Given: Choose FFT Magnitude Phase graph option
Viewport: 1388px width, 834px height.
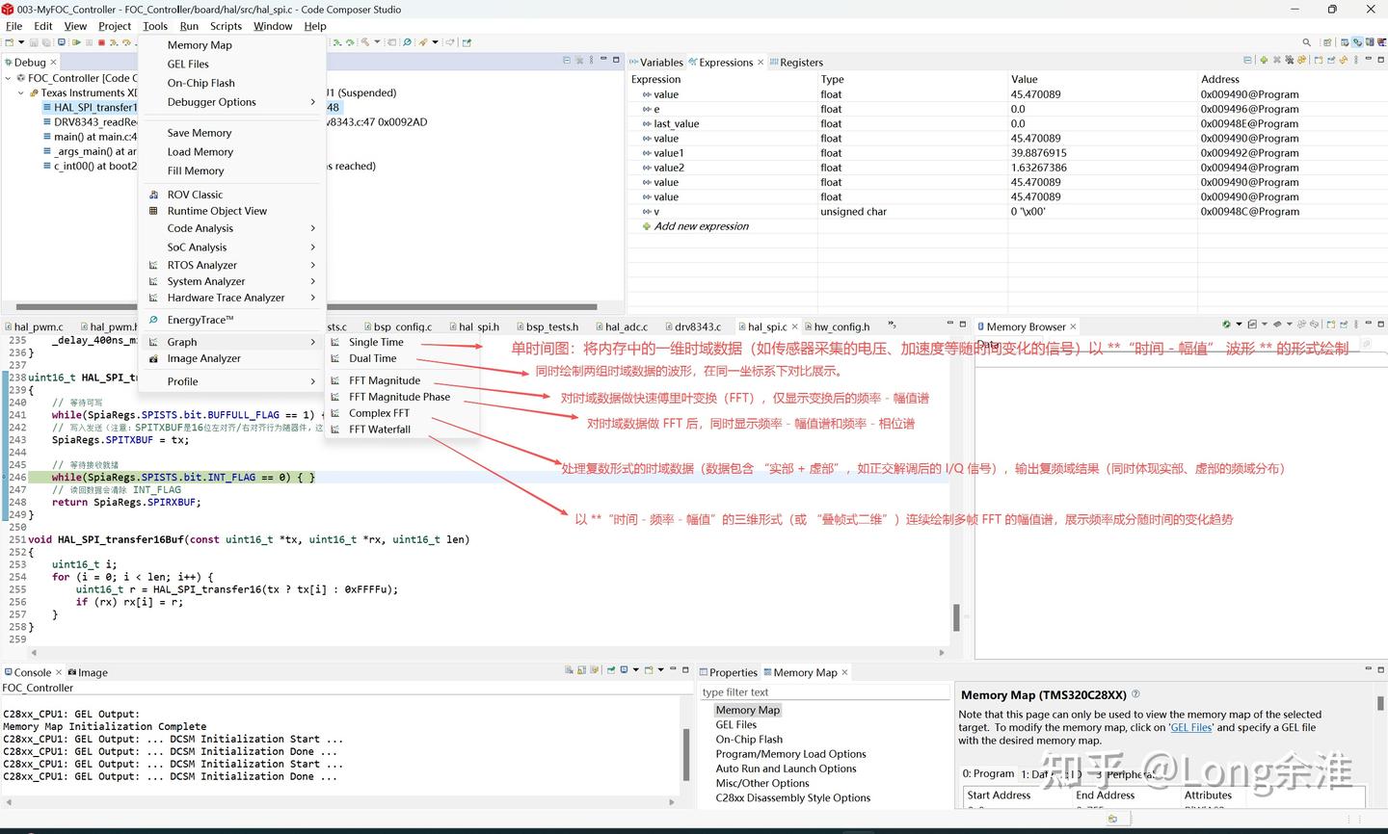Looking at the screenshot, I should coord(399,397).
